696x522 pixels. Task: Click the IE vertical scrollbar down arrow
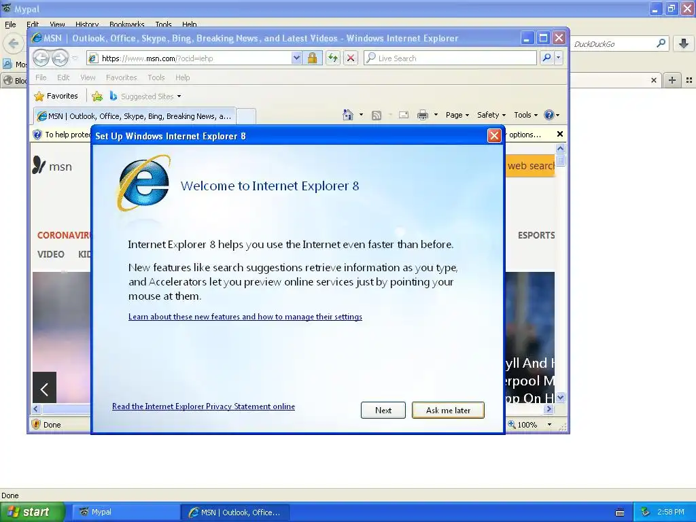tap(561, 397)
